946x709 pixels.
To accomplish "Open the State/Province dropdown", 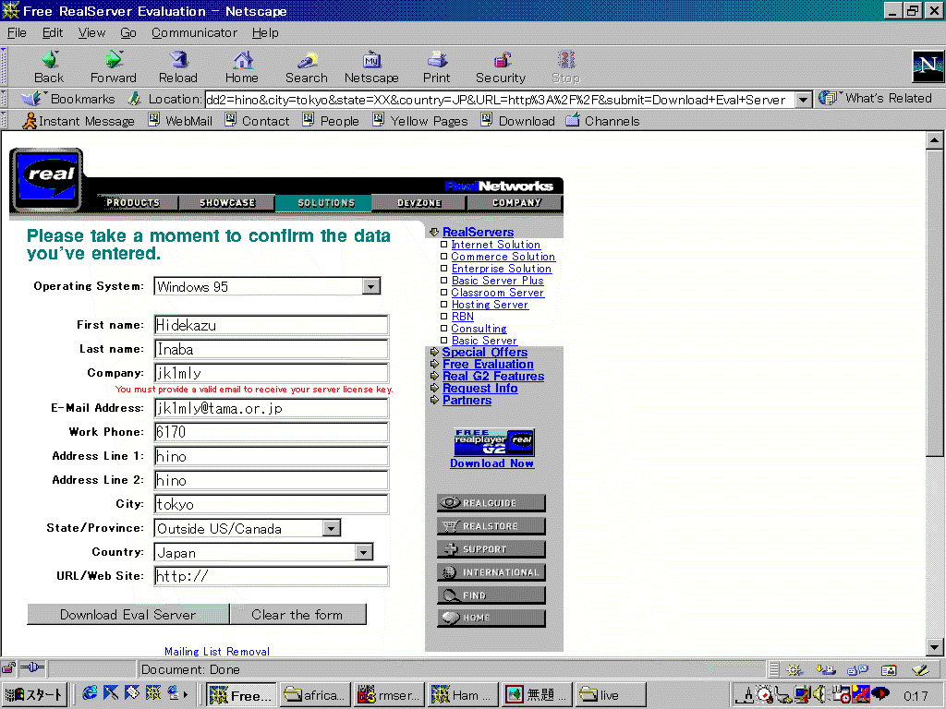I will tap(332, 528).
